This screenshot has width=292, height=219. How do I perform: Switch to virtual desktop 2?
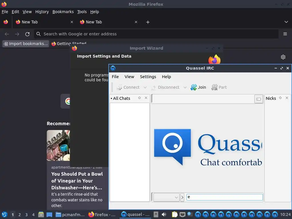(20, 215)
